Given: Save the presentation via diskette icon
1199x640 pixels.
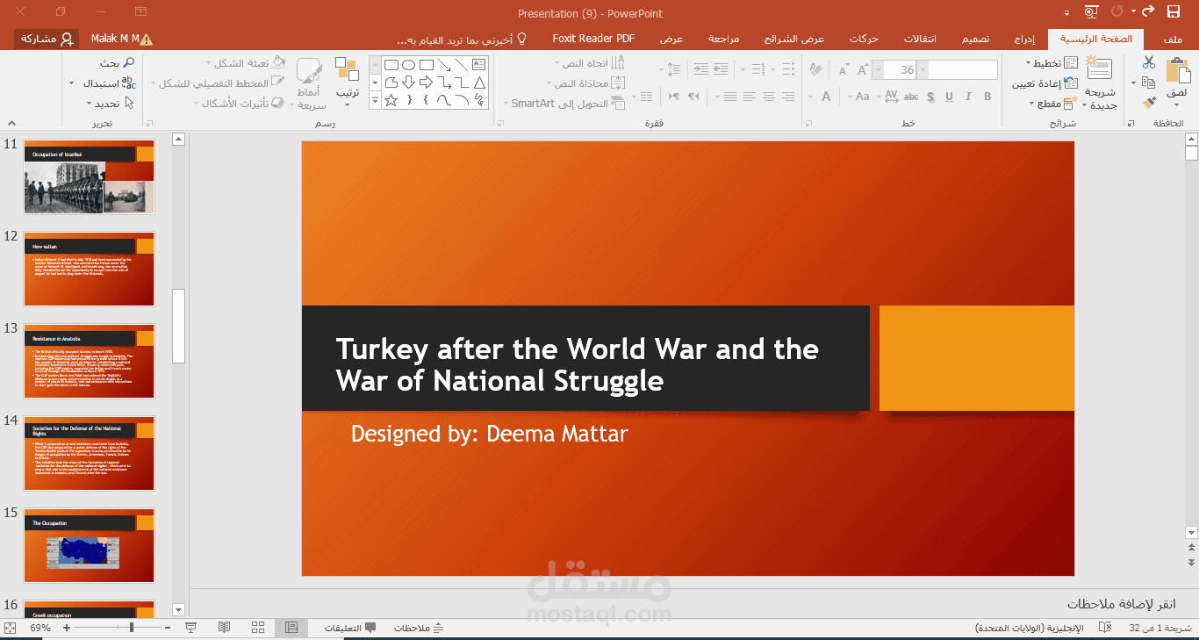Looking at the screenshot, I should 1174,12.
